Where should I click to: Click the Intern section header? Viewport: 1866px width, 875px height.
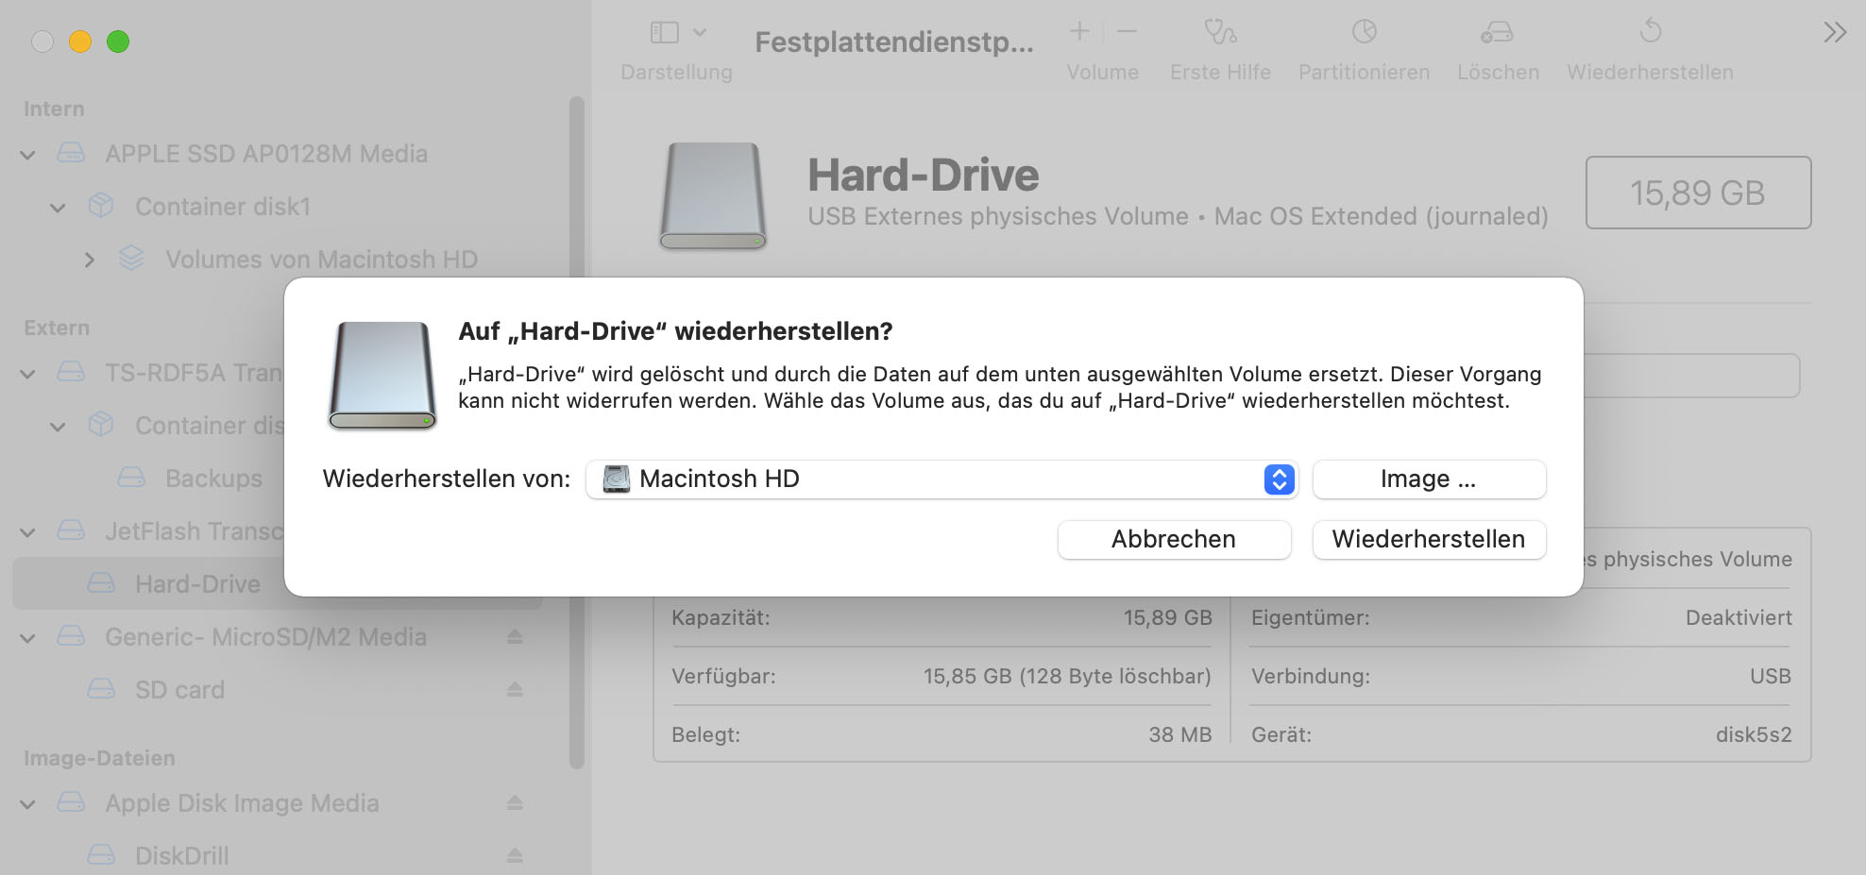(54, 109)
